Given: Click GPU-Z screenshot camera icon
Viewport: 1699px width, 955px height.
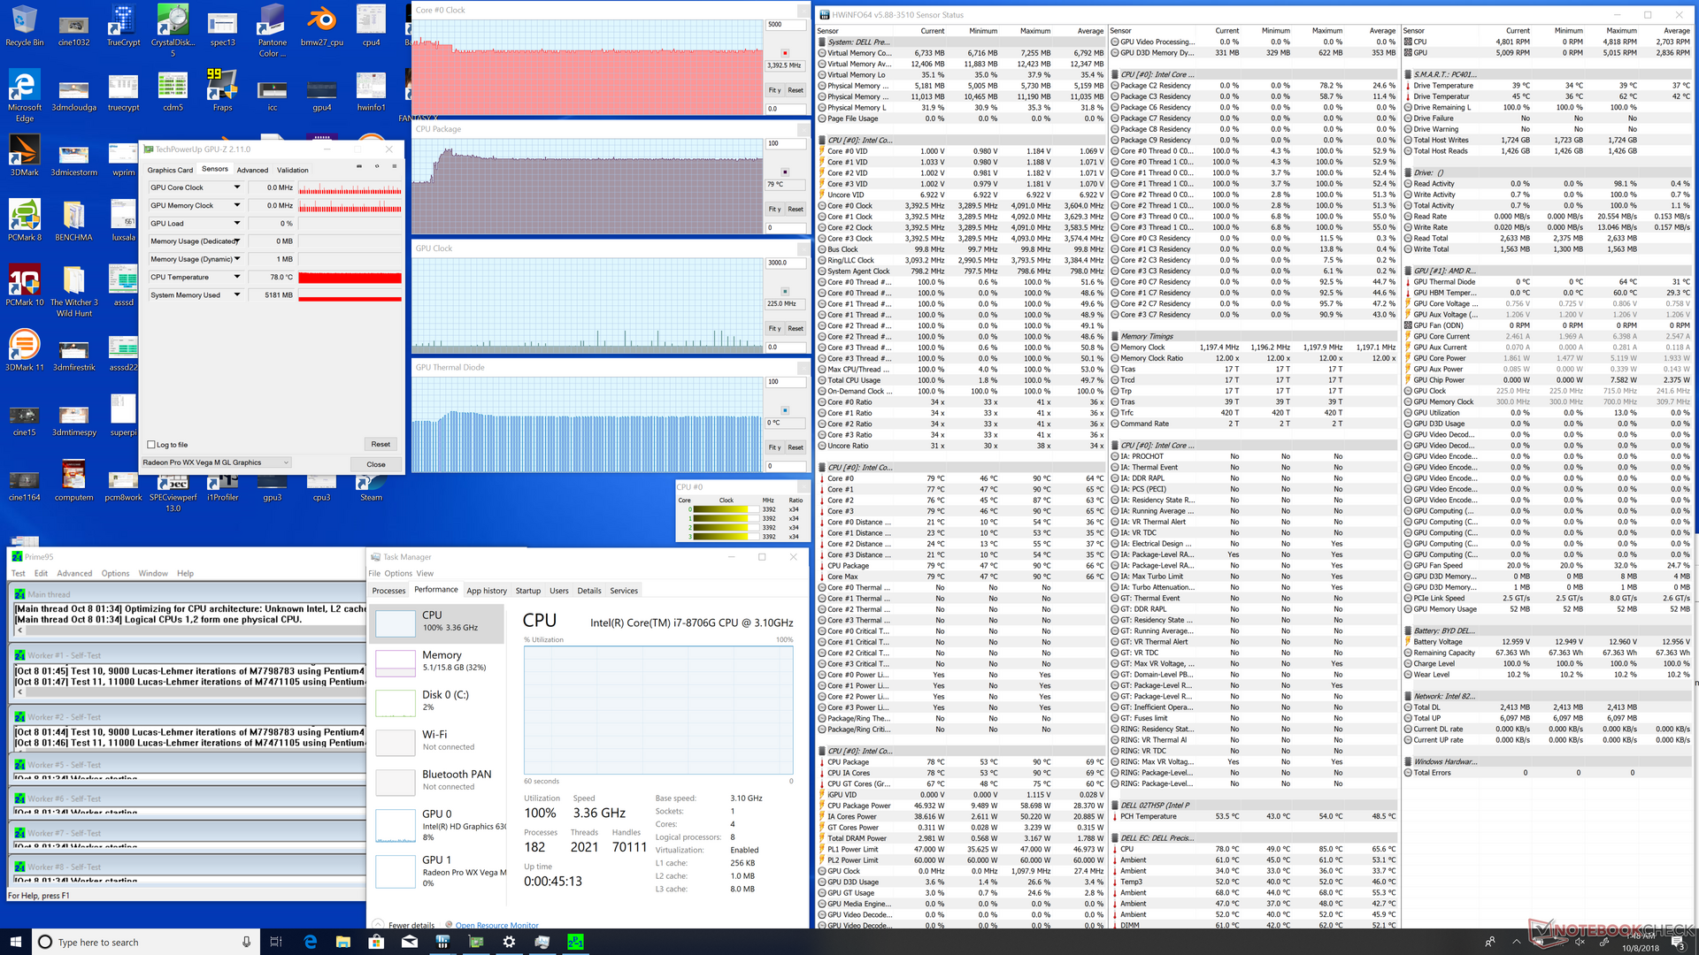Looking at the screenshot, I should (358, 166).
